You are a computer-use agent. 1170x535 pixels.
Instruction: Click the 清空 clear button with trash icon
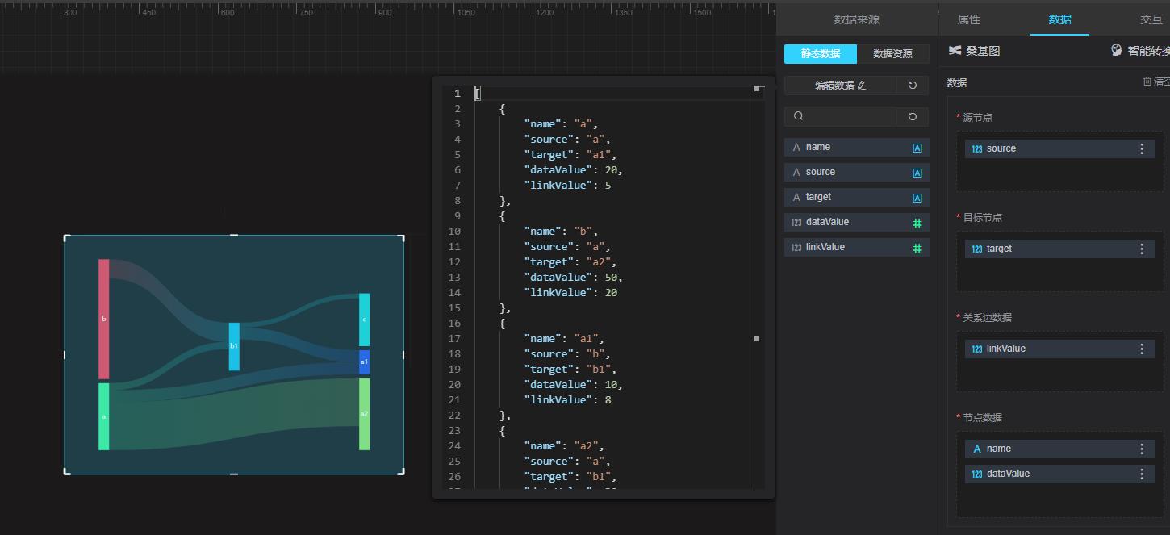[1155, 82]
